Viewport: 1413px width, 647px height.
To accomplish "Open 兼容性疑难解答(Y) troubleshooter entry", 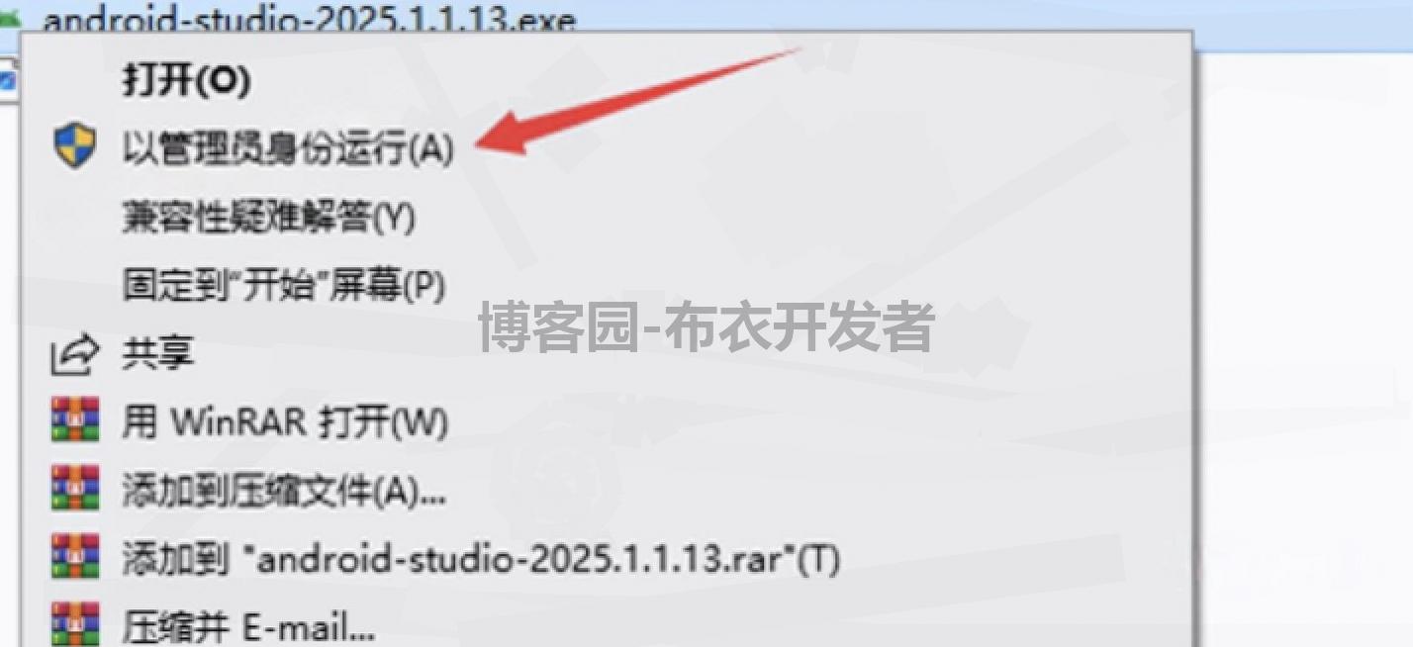I will coord(269,217).
